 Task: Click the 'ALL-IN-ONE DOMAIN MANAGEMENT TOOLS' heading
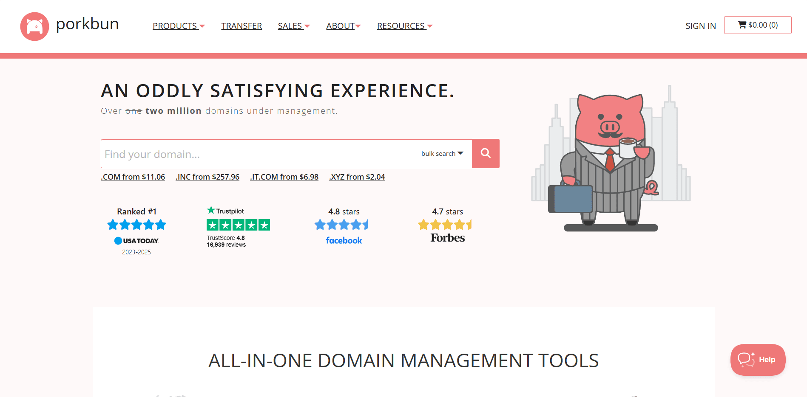pyautogui.click(x=403, y=360)
